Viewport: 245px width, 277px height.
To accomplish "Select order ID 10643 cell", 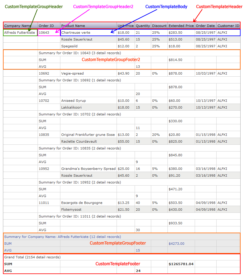I will coord(44,33).
